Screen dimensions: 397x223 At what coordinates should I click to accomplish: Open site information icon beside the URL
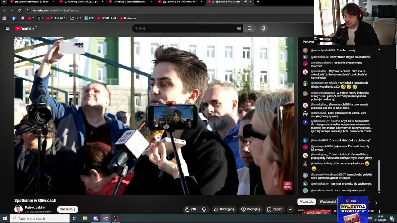pyautogui.click(x=28, y=10)
